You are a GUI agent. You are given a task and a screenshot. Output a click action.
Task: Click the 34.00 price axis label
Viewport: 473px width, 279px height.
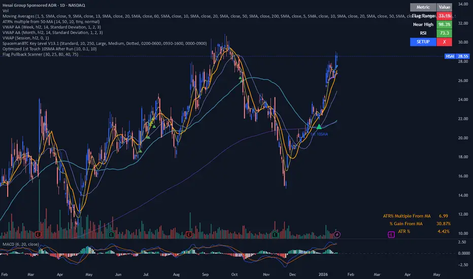pos(463,4)
